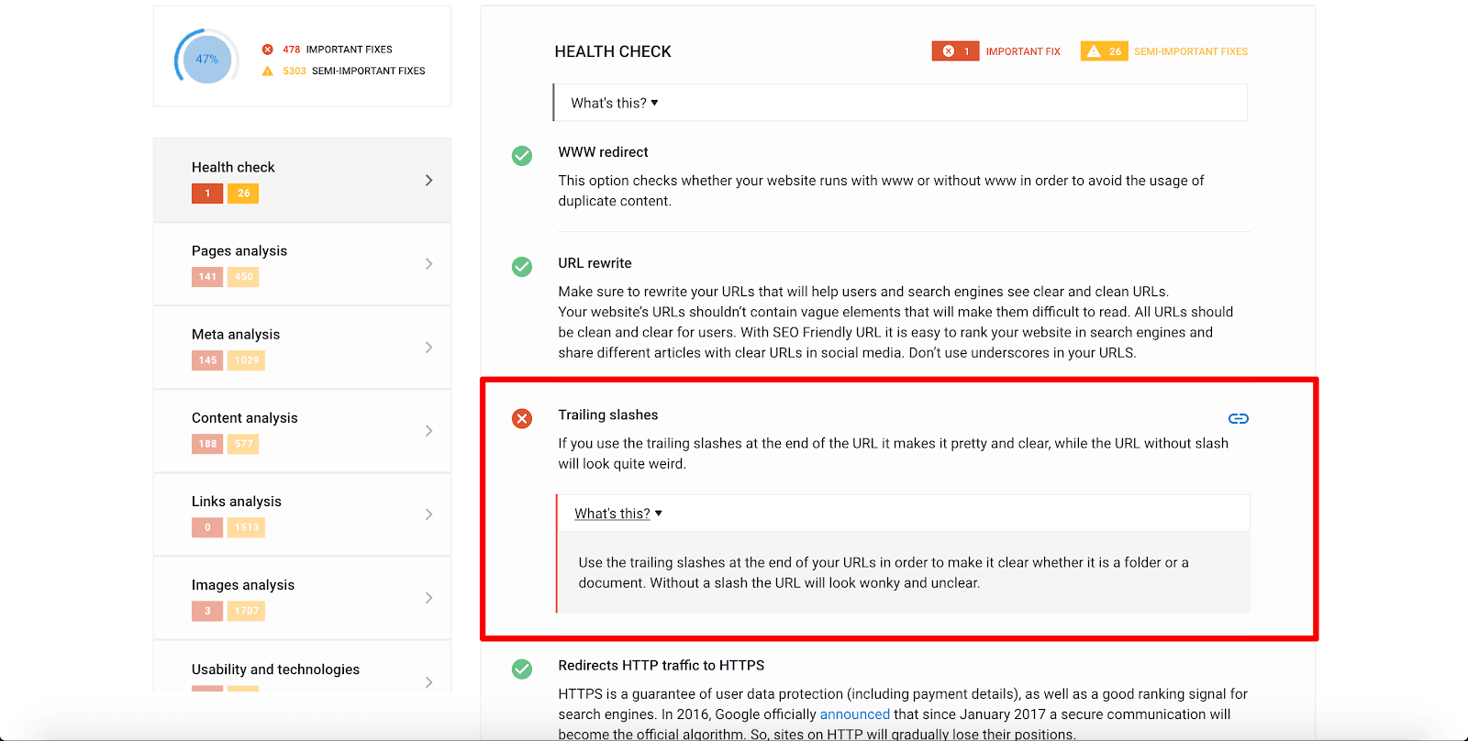Screen dimensions: 1468x741
Task: Click the 478 important fixes count
Action: point(292,50)
